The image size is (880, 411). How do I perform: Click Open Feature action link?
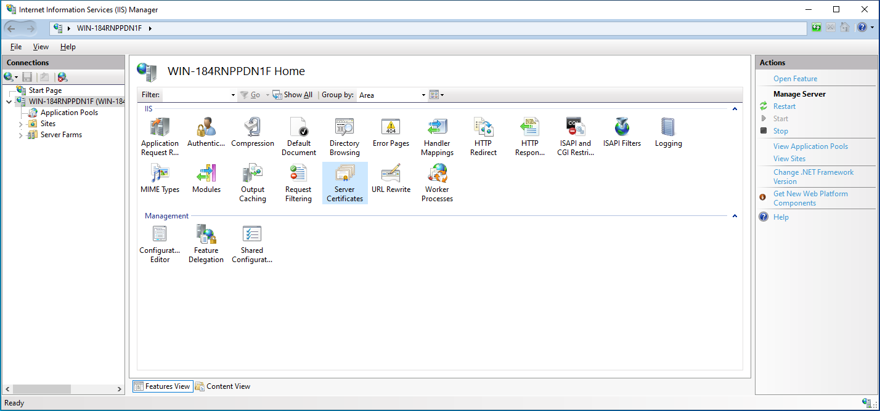click(795, 79)
